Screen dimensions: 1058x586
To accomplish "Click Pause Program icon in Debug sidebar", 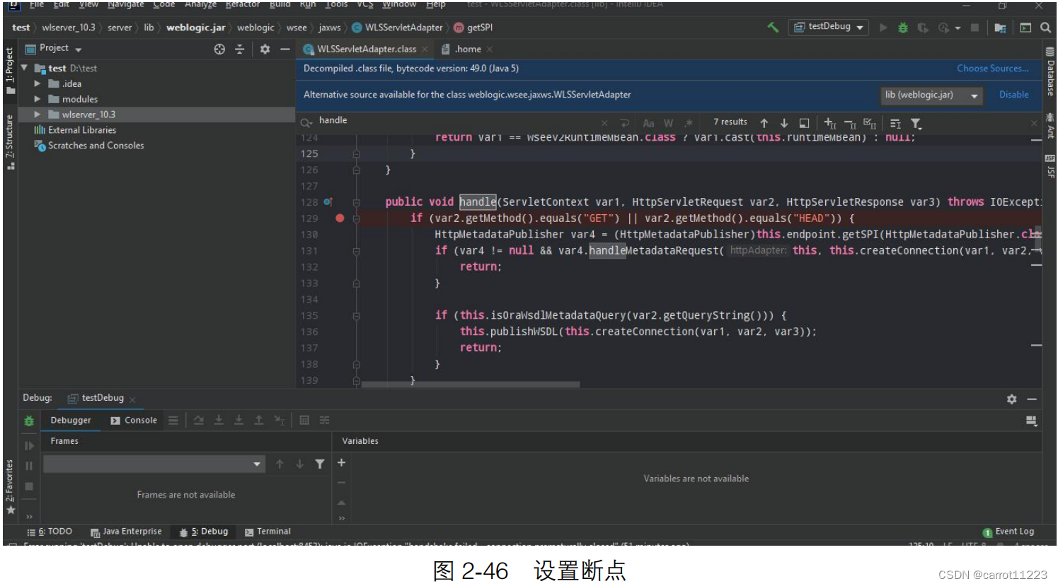I will pos(29,466).
